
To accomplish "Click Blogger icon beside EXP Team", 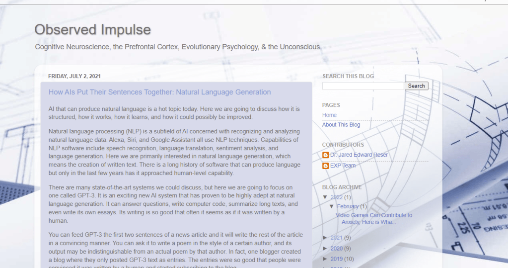I will (326, 166).
